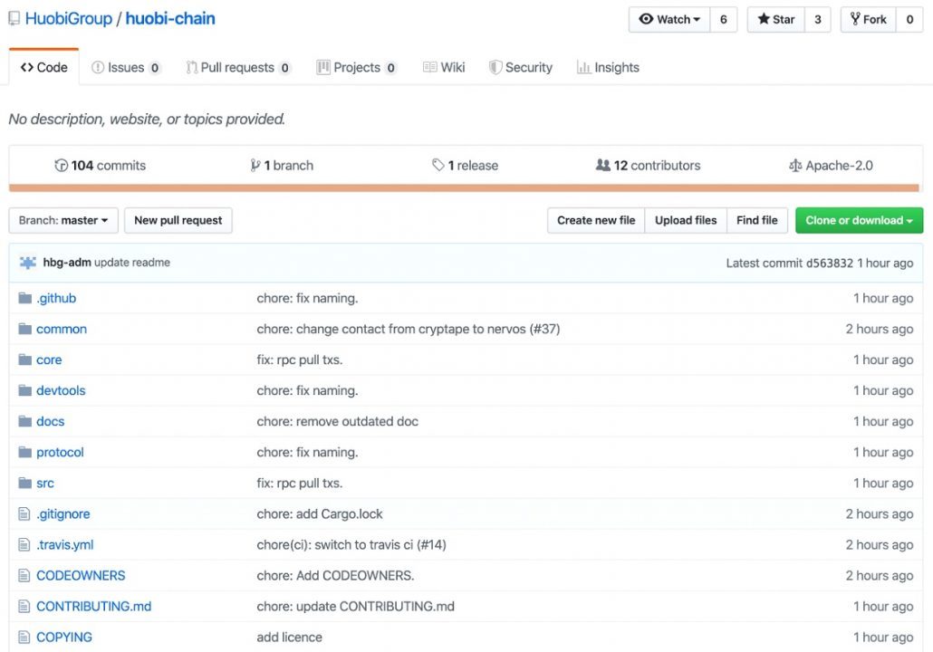The image size is (933, 652).
Task: Click Create new file button
Action: point(596,220)
